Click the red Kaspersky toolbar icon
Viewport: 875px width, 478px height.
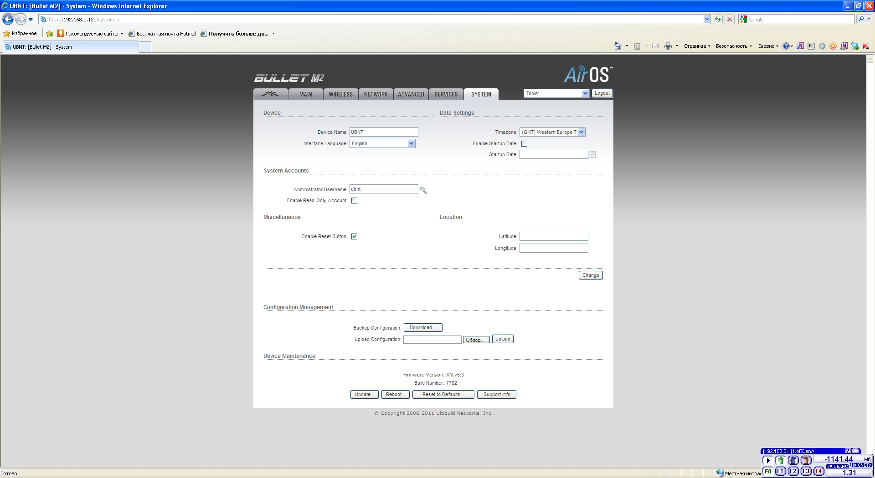(866, 46)
